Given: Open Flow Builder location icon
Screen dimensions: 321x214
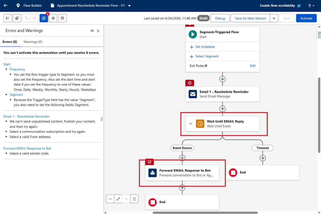Looking at the screenshot, I should [x=18, y=5].
